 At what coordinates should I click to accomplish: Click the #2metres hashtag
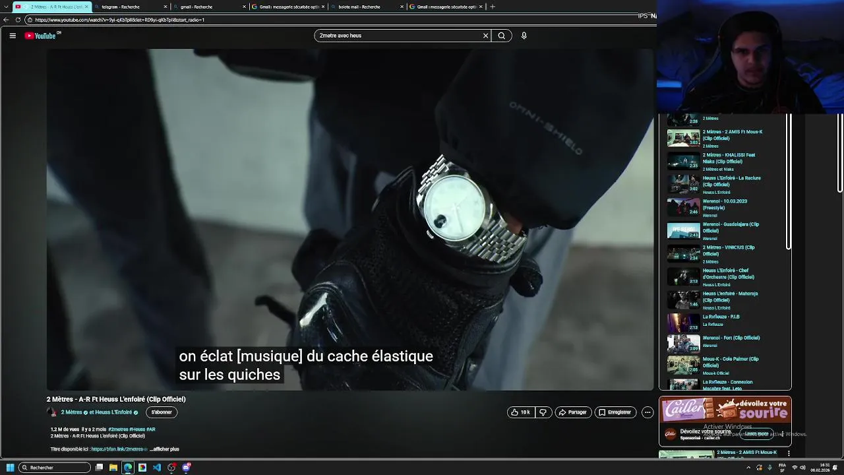click(x=117, y=429)
